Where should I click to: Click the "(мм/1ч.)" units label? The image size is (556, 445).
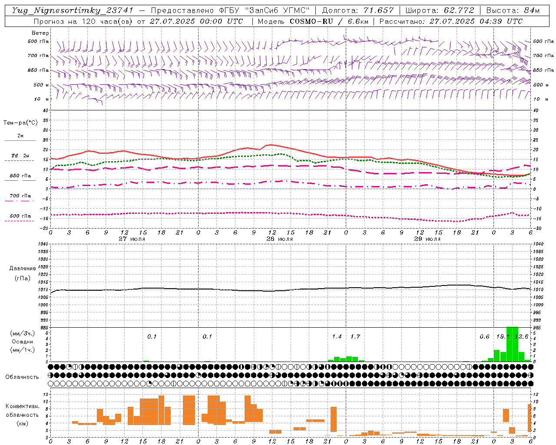(23, 350)
